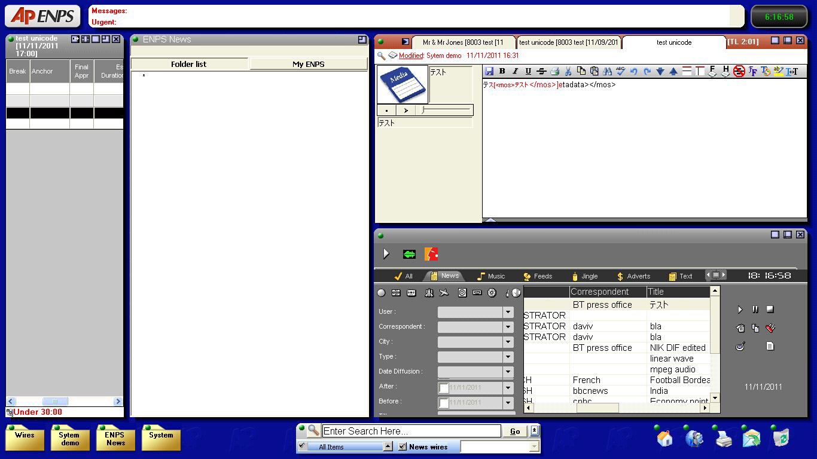Screen dimensions: 817x459
Task: Click the binoculars Find icon
Action: point(607,71)
